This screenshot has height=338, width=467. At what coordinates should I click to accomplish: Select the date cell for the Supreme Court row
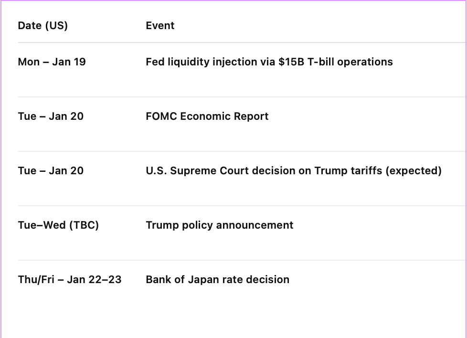[51, 171]
